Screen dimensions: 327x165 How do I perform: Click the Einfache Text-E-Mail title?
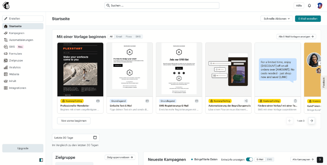[121, 106]
